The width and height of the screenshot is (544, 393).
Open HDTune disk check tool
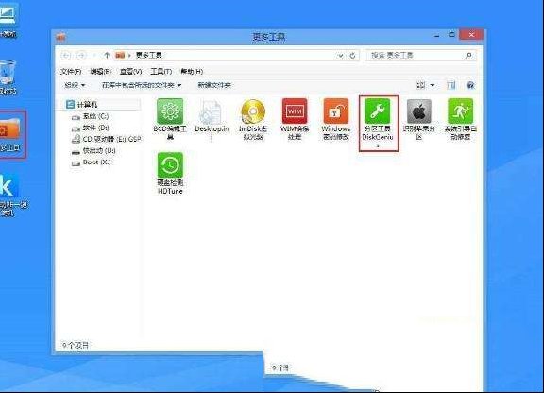[170, 173]
